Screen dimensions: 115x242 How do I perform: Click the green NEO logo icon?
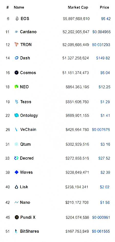(x=16, y=87)
